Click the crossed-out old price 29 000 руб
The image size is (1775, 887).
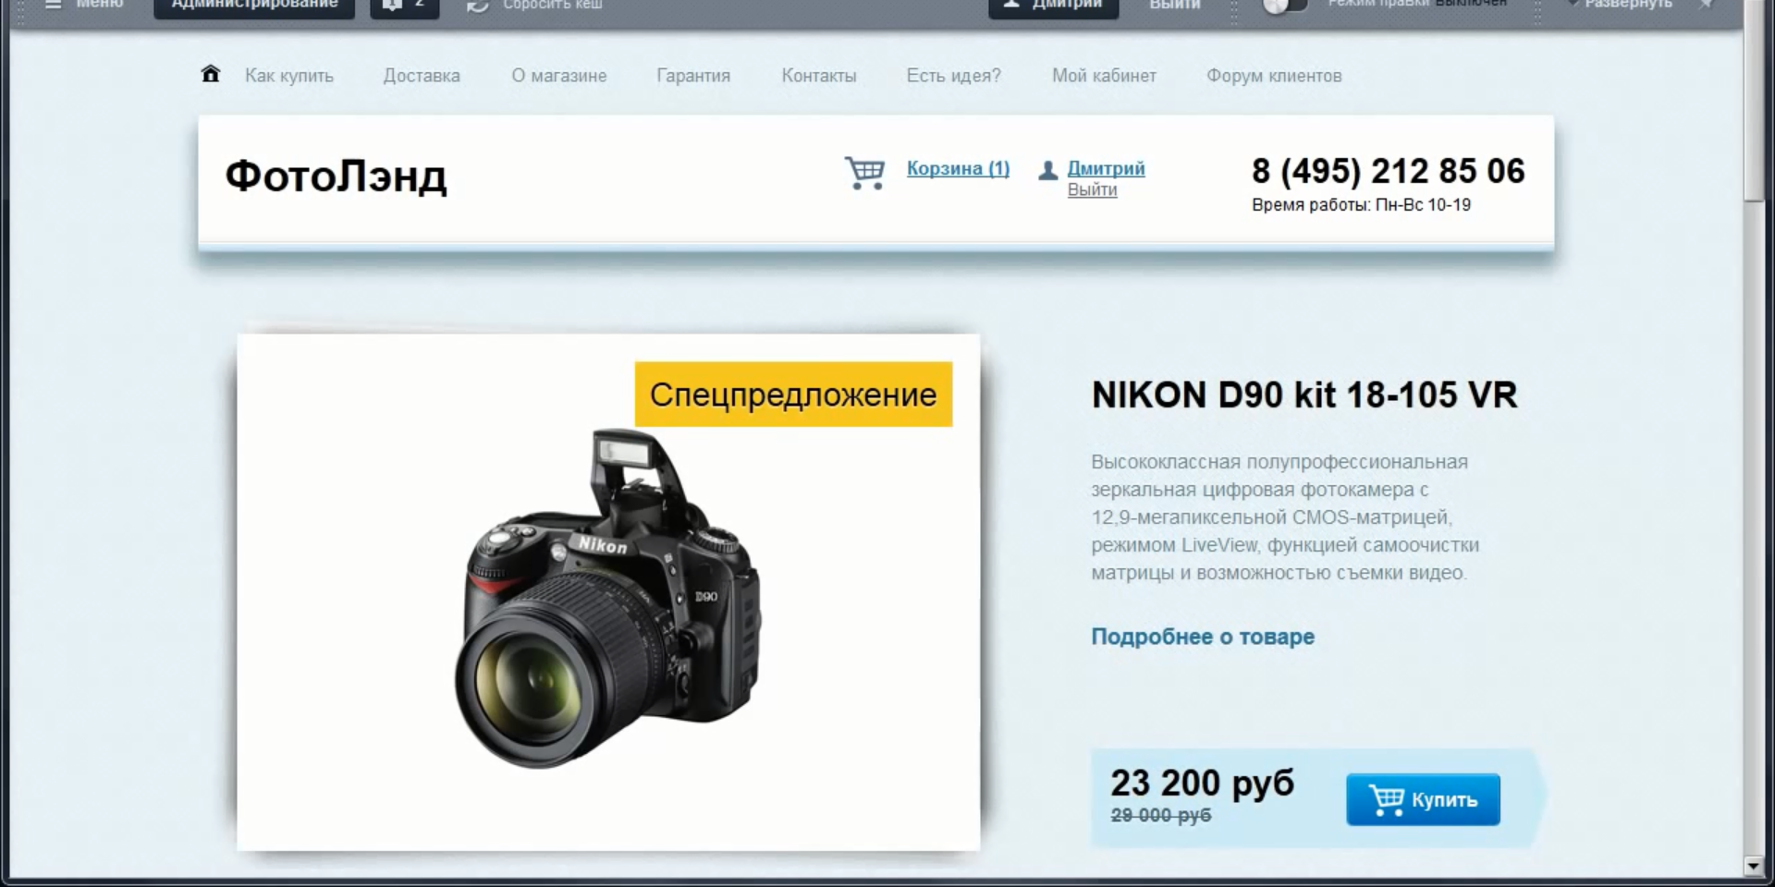point(1160,816)
